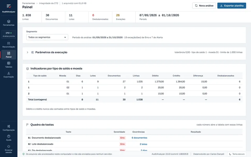Click the Diferença column header
Screen dimensions: 251x157
coord(198,76)
